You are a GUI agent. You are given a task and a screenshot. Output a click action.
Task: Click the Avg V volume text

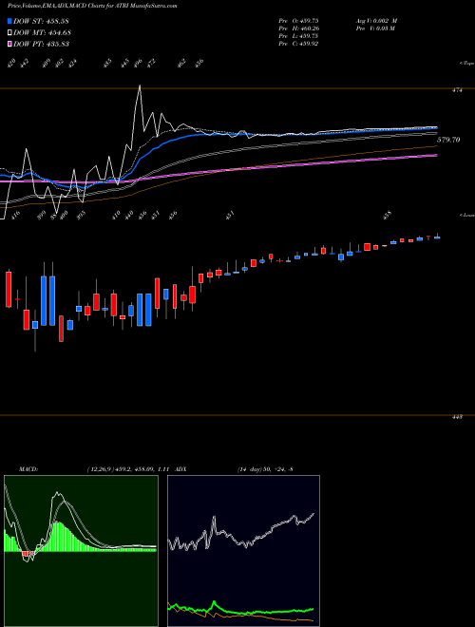click(x=376, y=21)
